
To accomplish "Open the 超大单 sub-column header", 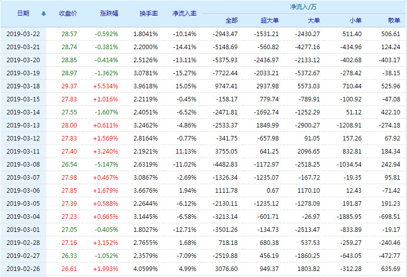I will [x=269, y=21].
